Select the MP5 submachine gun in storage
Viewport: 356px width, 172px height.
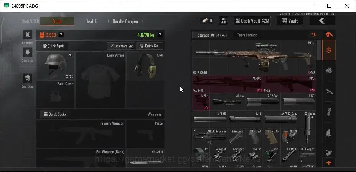[290, 84]
